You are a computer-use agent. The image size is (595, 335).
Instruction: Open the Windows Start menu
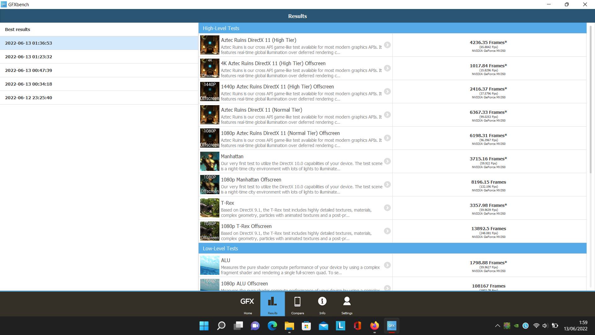point(204,326)
